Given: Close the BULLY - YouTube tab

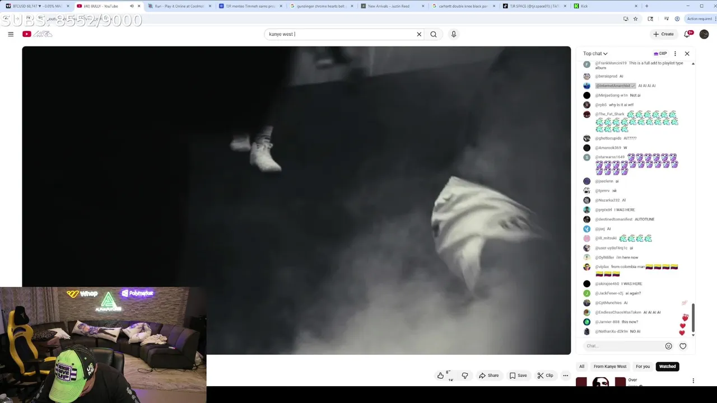Looking at the screenshot, I should (139, 6).
